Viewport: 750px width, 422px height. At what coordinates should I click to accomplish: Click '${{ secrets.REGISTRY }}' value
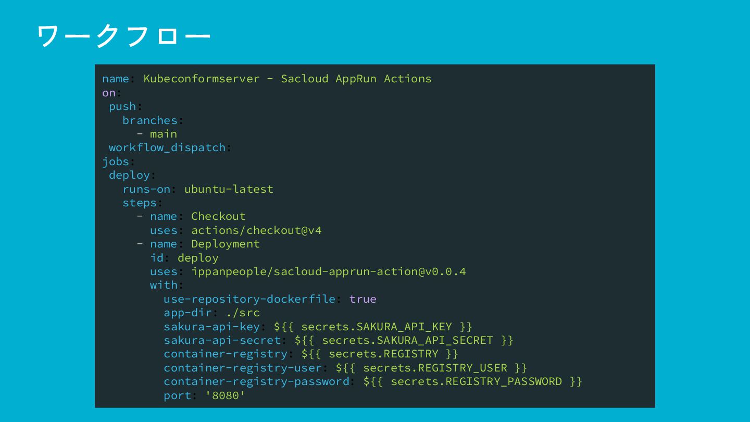[380, 354]
